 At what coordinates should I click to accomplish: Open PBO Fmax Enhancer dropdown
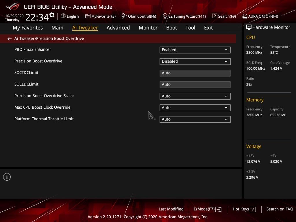[x=195, y=50]
